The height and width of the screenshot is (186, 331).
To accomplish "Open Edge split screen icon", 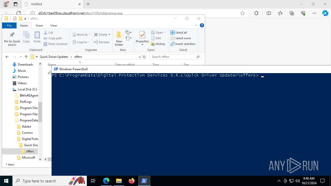I will [x=269, y=13].
